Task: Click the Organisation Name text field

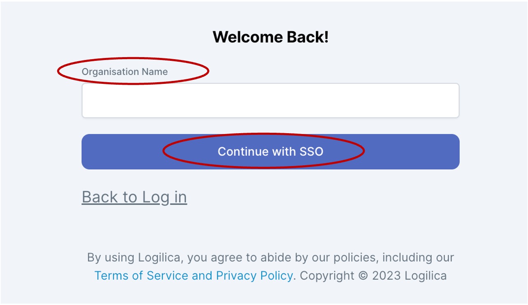Action: (270, 101)
